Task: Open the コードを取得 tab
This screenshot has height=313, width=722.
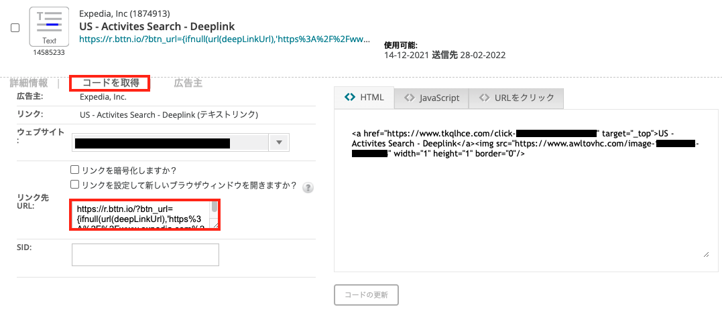Action: (110, 83)
